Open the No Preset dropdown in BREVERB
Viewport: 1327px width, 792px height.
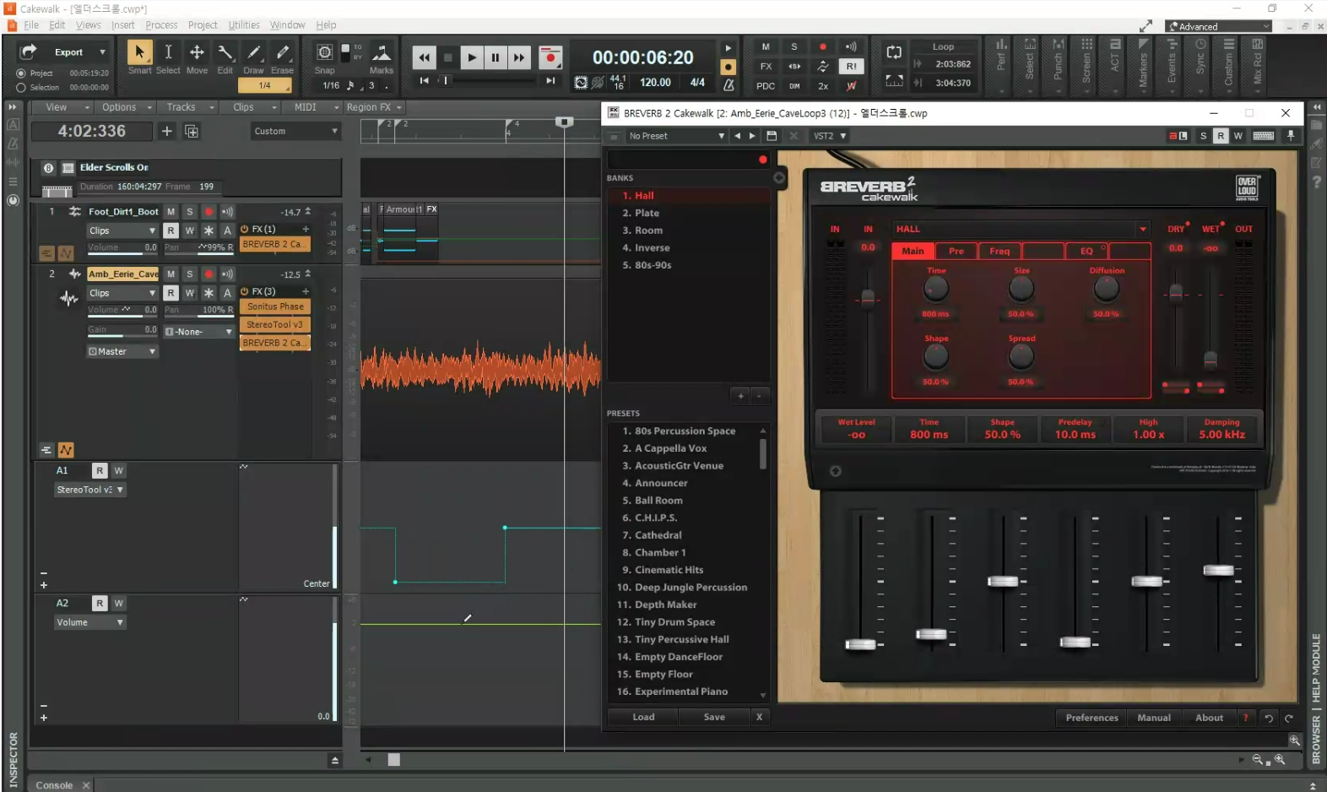point(676,136)
